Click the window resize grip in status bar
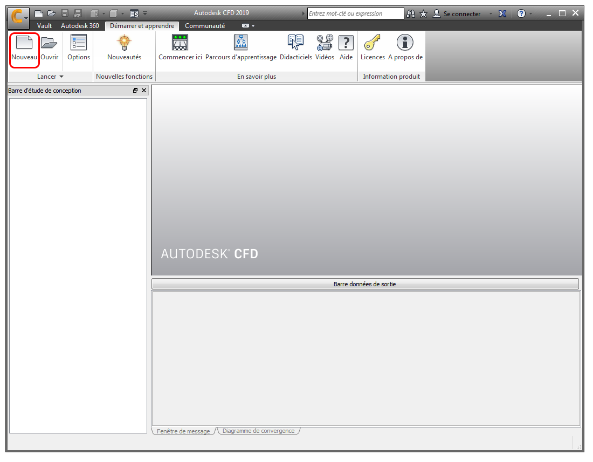Screen dimensions: 593x462 [x=578, y=446]
